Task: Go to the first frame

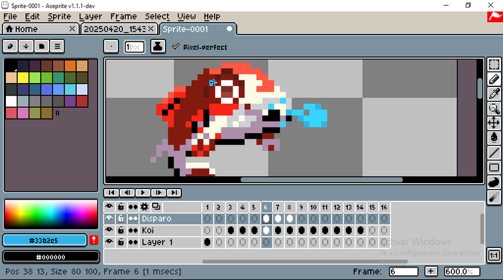Action: click(111, 192)
